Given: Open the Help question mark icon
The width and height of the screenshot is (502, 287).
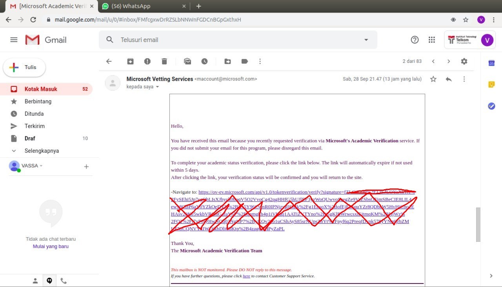Looking at the screenshot, I should 415,40.
